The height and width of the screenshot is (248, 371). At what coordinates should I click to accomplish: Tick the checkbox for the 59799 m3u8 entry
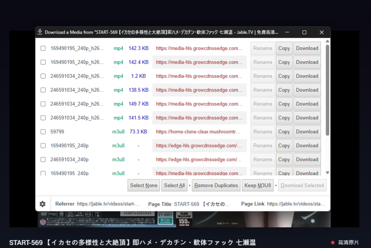pyautogui.click(x=43, y=132)
